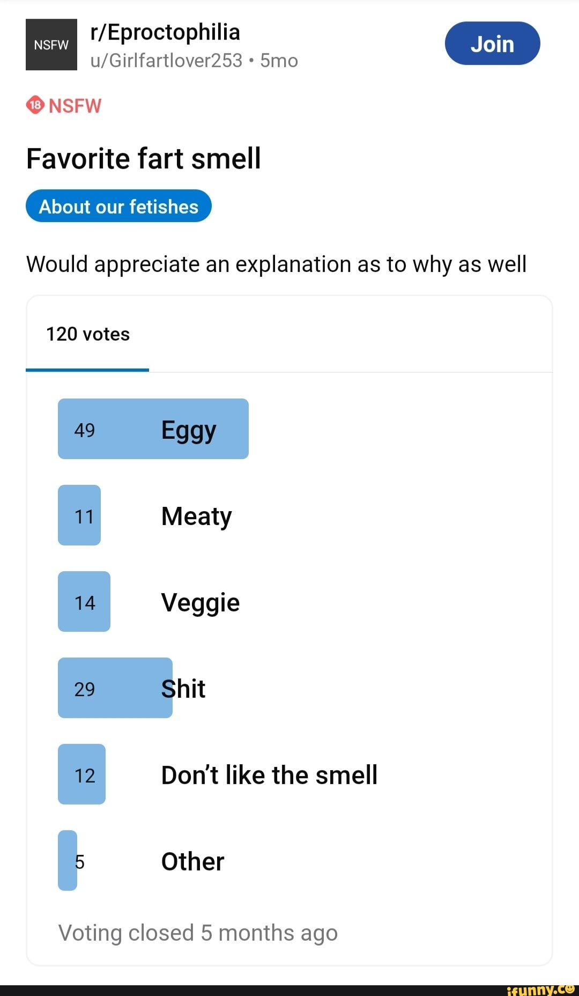The height and width of the screenshot is (996, 579).
Task: Select the 120 votes tab
Action: [x=88, y=334]
